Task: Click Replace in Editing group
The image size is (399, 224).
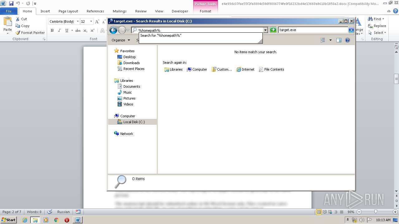Action: coord(377,26)
